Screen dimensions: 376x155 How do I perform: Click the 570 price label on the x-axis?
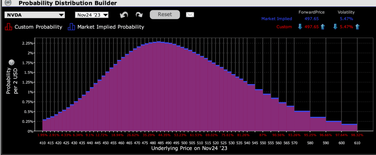point(294,143)
